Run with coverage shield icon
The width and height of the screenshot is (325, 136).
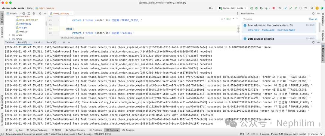click(261, 8)
